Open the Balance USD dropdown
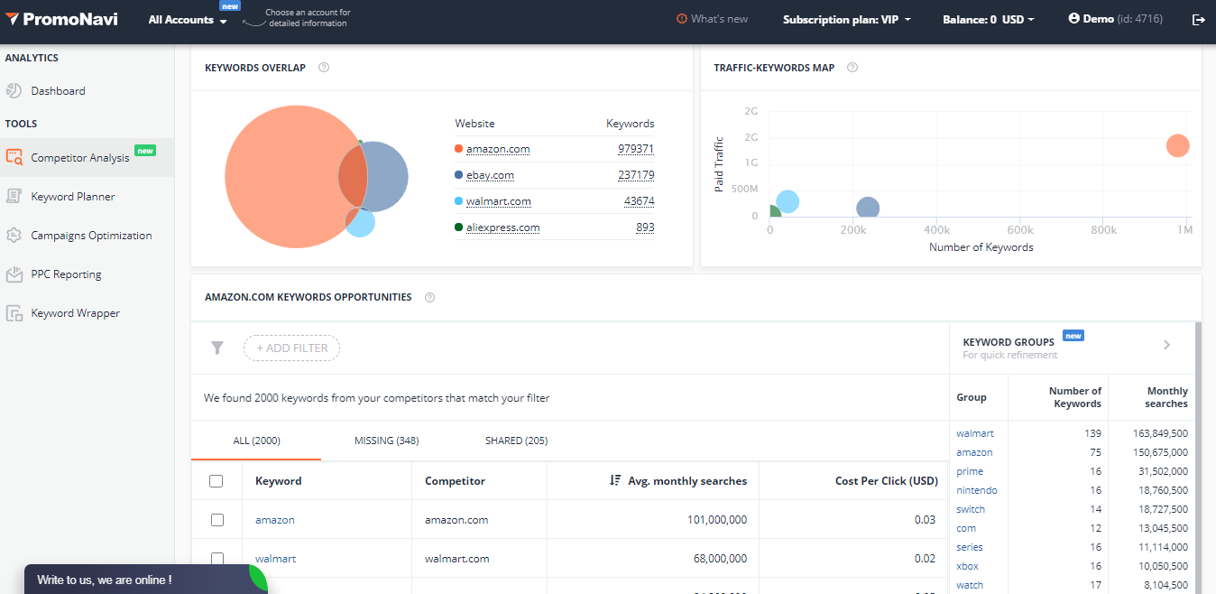Screen dimensions: 1216x594 point(989,19)
